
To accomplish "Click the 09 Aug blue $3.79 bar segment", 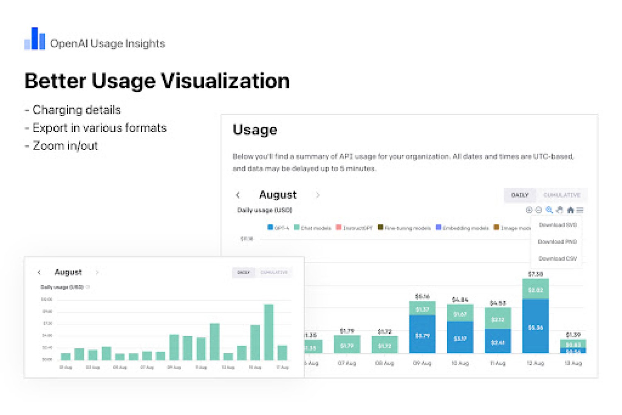I will coord(422,334).
